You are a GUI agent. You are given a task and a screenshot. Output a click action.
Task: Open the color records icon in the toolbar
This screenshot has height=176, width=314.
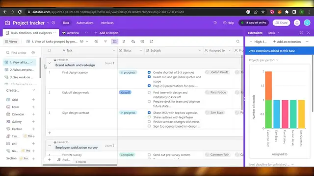point(133,42)
